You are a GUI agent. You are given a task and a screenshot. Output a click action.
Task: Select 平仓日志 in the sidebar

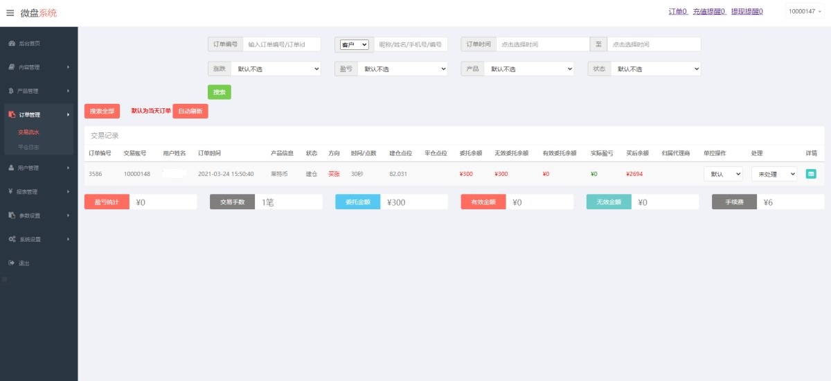[x=29, y=147]
